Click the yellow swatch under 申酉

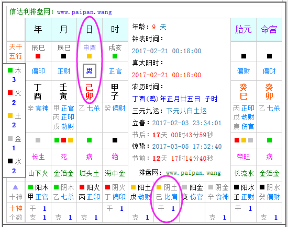pos(89,56)
